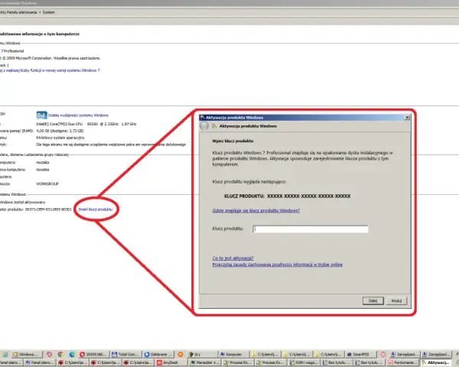Click the orange sun-shaped taskbar icon
This screenshot has width=459, height=367.
(x=181, y=355)
